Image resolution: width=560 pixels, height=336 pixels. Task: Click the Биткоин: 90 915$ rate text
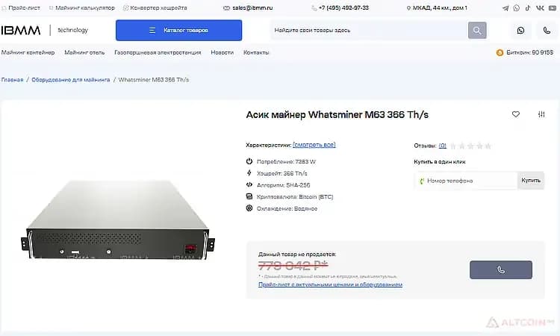point(529,52)
